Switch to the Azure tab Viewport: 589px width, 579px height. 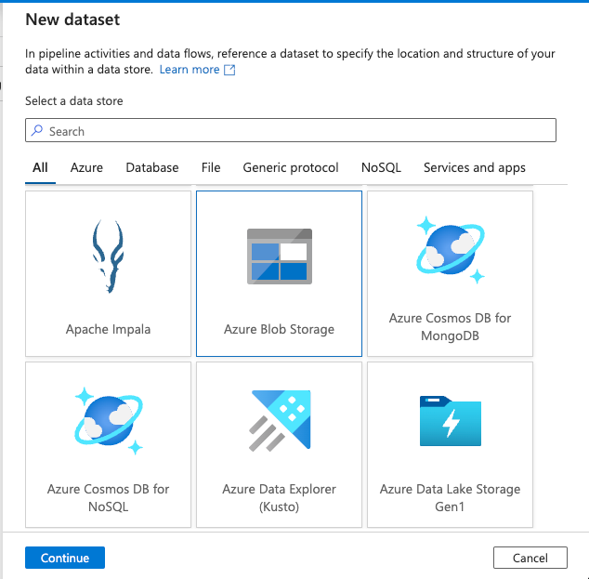(x=86, y=167)
